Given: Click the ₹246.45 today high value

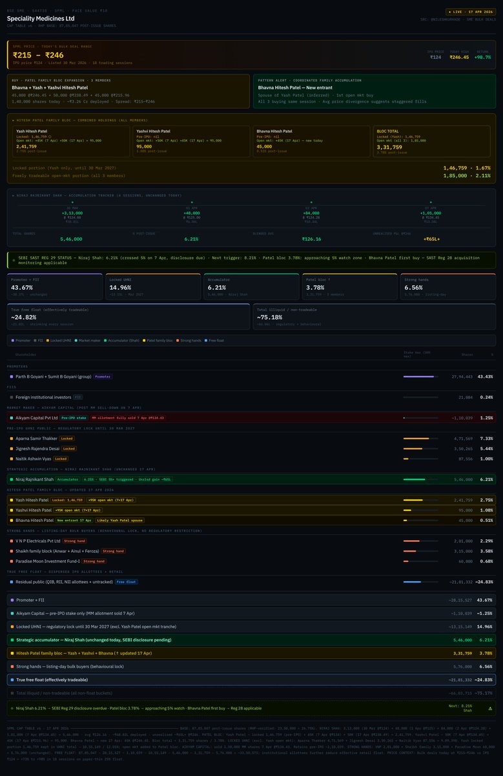Looking at the screenshot, I should 459,57.
